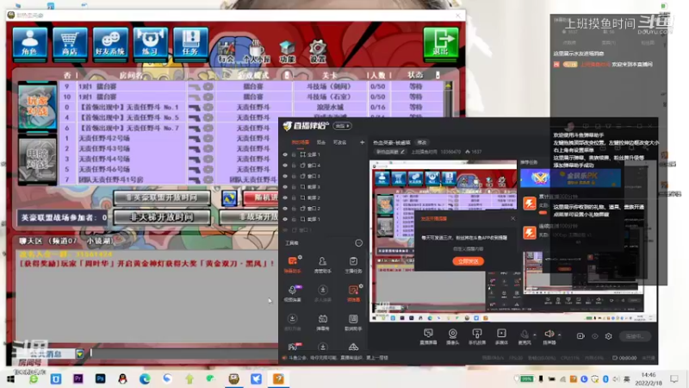Click the 房间名 column header

[131, 75]
